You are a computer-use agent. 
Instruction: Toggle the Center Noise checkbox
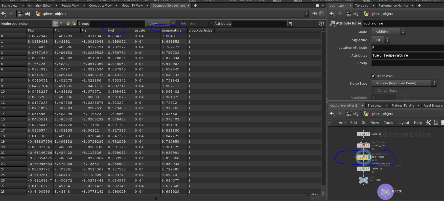(x=373, y=91)
